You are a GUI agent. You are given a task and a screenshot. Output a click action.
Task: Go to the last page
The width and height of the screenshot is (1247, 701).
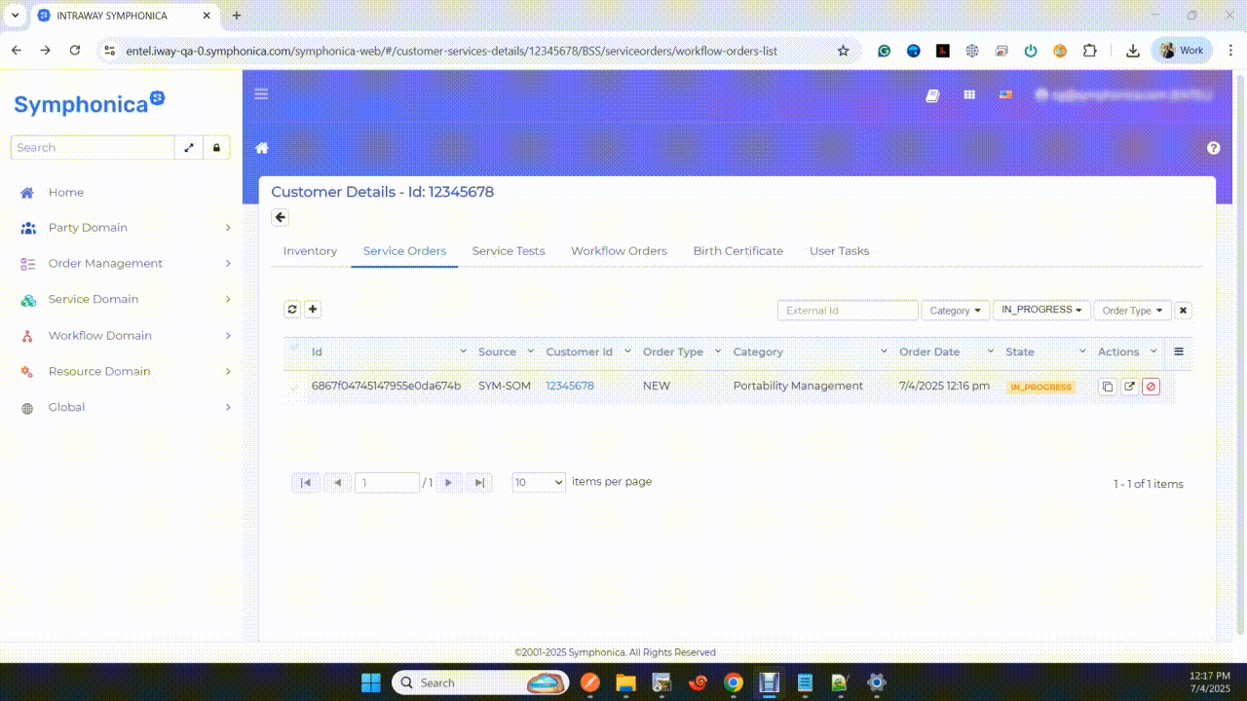[x=478, y=483]
